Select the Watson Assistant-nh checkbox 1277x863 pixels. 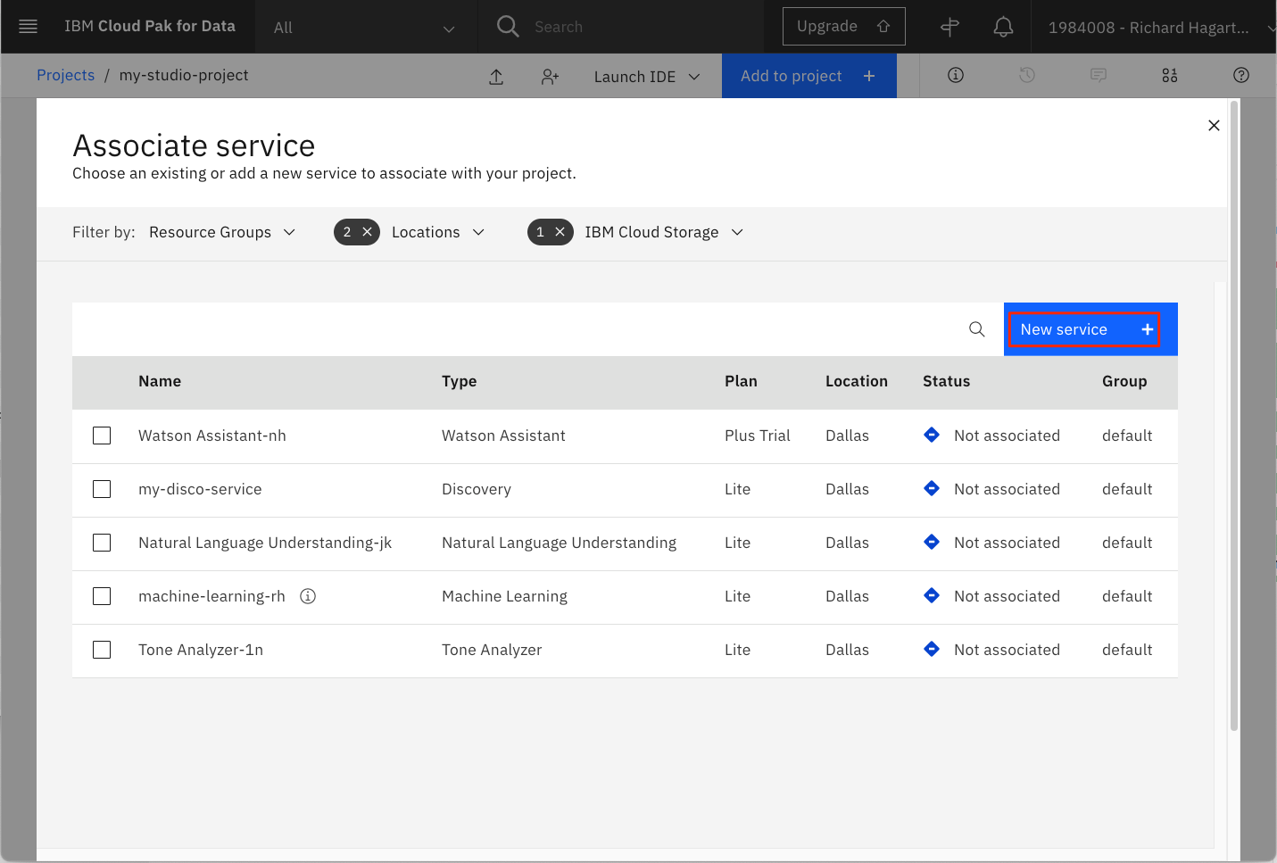(x=102, y=436)
